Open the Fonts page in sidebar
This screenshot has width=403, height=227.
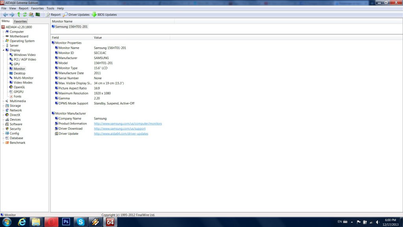[17, 96]
